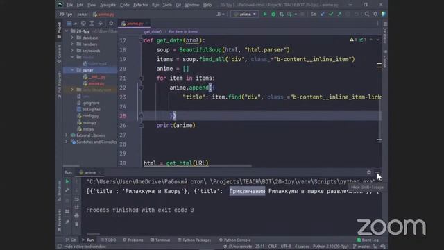Viewport: 444px width, 250px height.
Task: Select the anime tab in Run panel
Action: click(90, 172)
